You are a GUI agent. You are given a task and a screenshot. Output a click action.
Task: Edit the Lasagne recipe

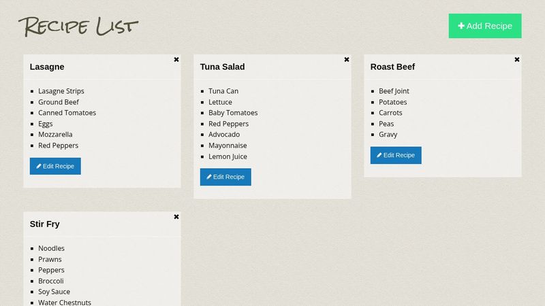click(55, 166)
